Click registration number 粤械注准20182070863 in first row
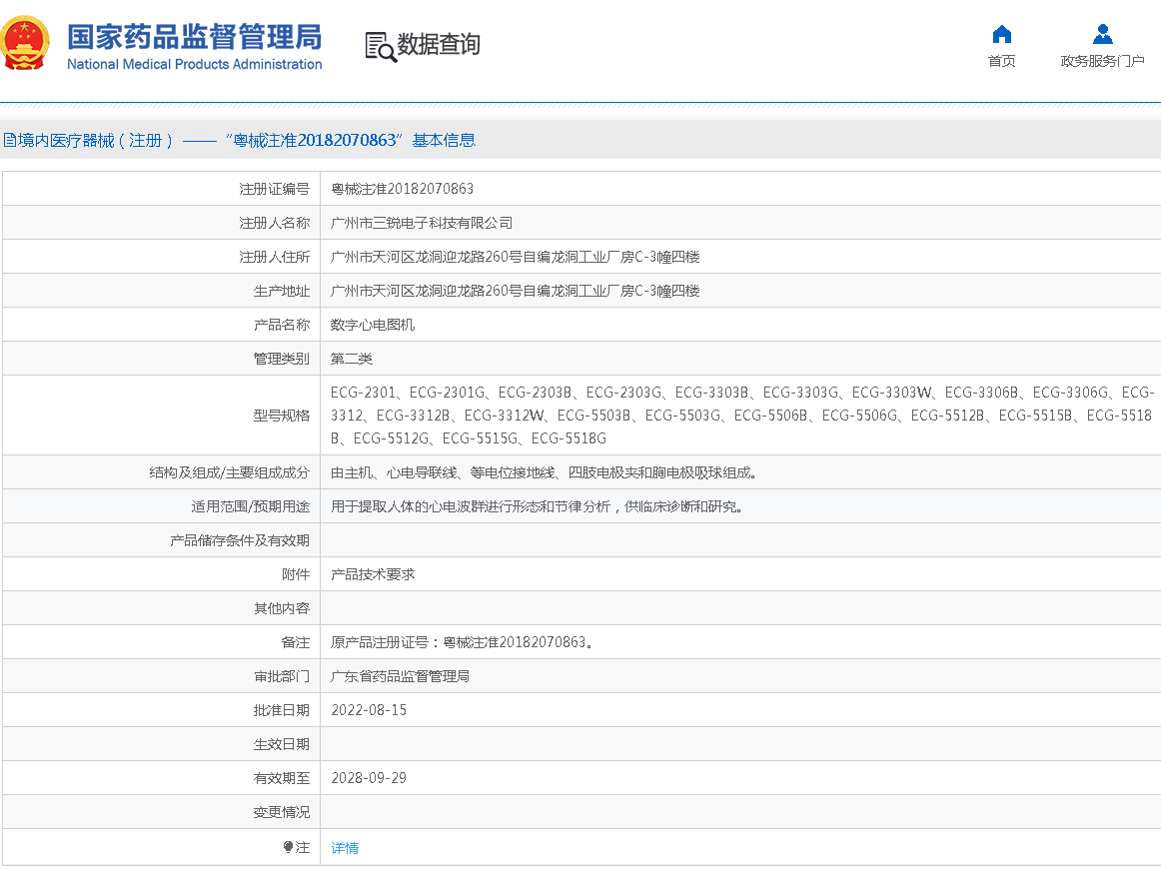The image size is (1161, 869). 402,189
